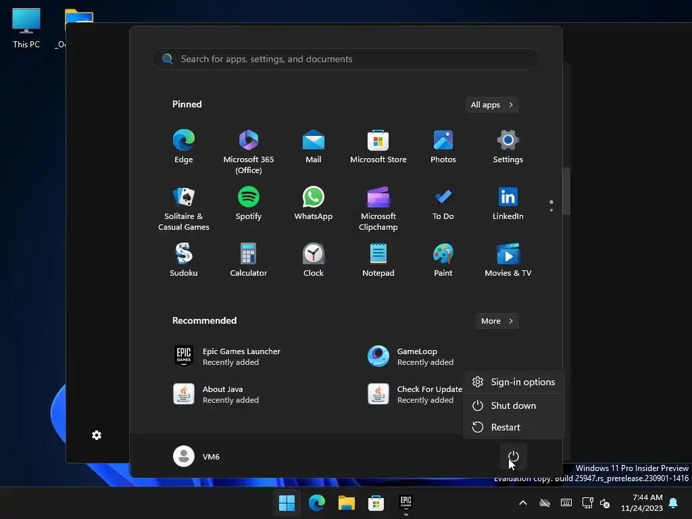Open the Clock app
The width and height of the screenshot is (692, 519).
(x=314, y=260)
